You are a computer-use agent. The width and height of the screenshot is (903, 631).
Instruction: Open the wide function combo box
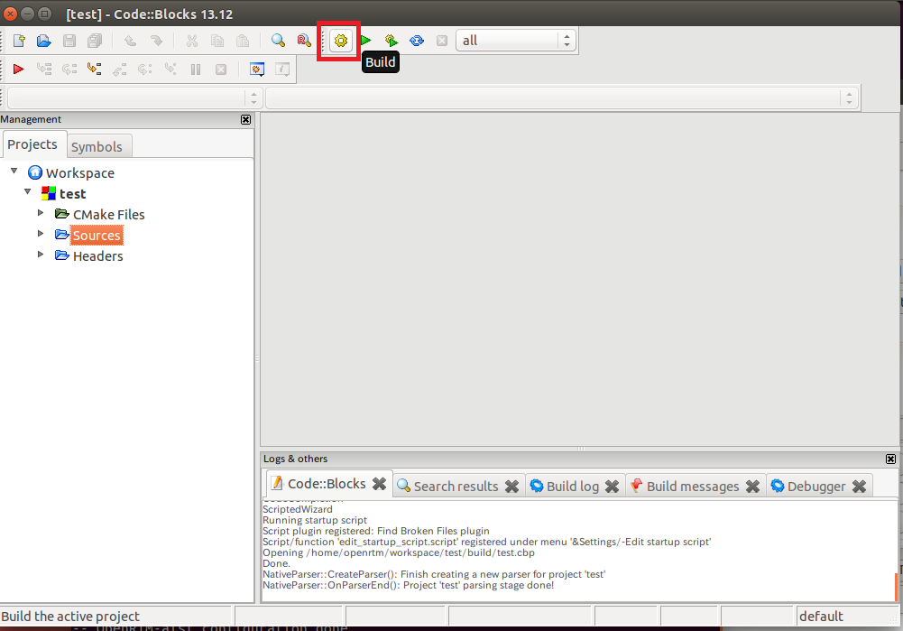(563, 98)
